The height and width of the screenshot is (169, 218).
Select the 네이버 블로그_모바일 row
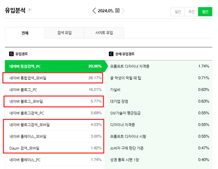(55, 101)
